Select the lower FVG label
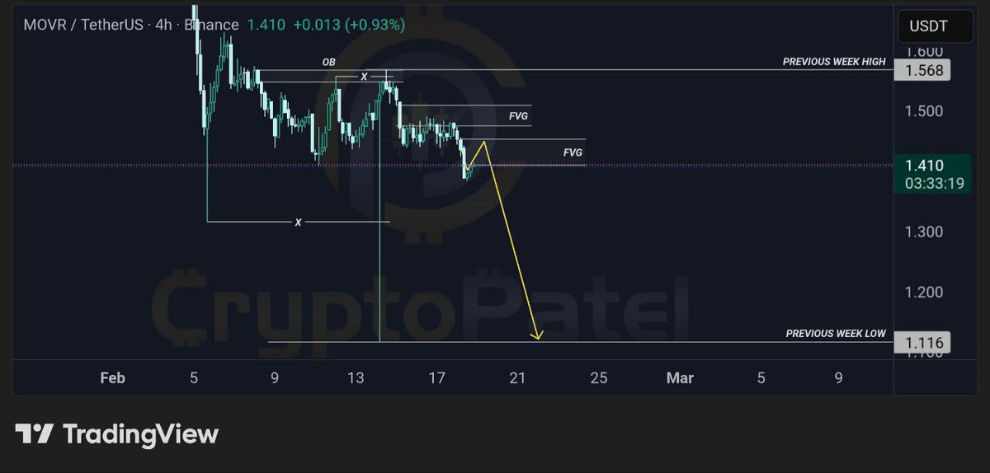 [x=573, y=152]
